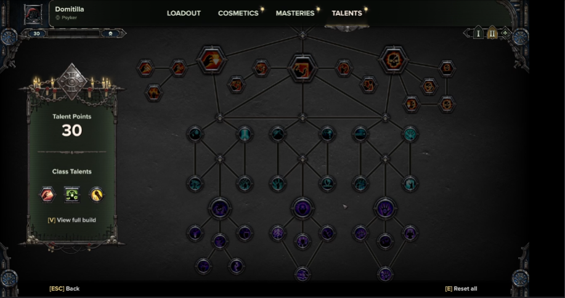Open Domitilla's character portrait
565x298 pixels.
[x=33, y=14]
